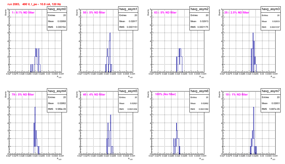Click the '25± 2.5% ND filter' label

tap(237, 13)
